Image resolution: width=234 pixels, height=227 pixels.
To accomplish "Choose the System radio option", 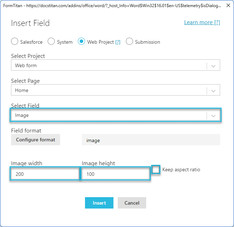I will (x=51, y=42).
